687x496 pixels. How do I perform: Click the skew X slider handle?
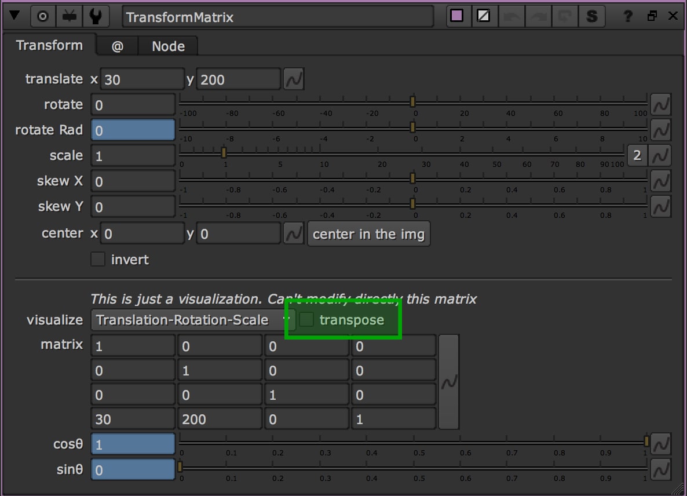[x=412, y=178]
